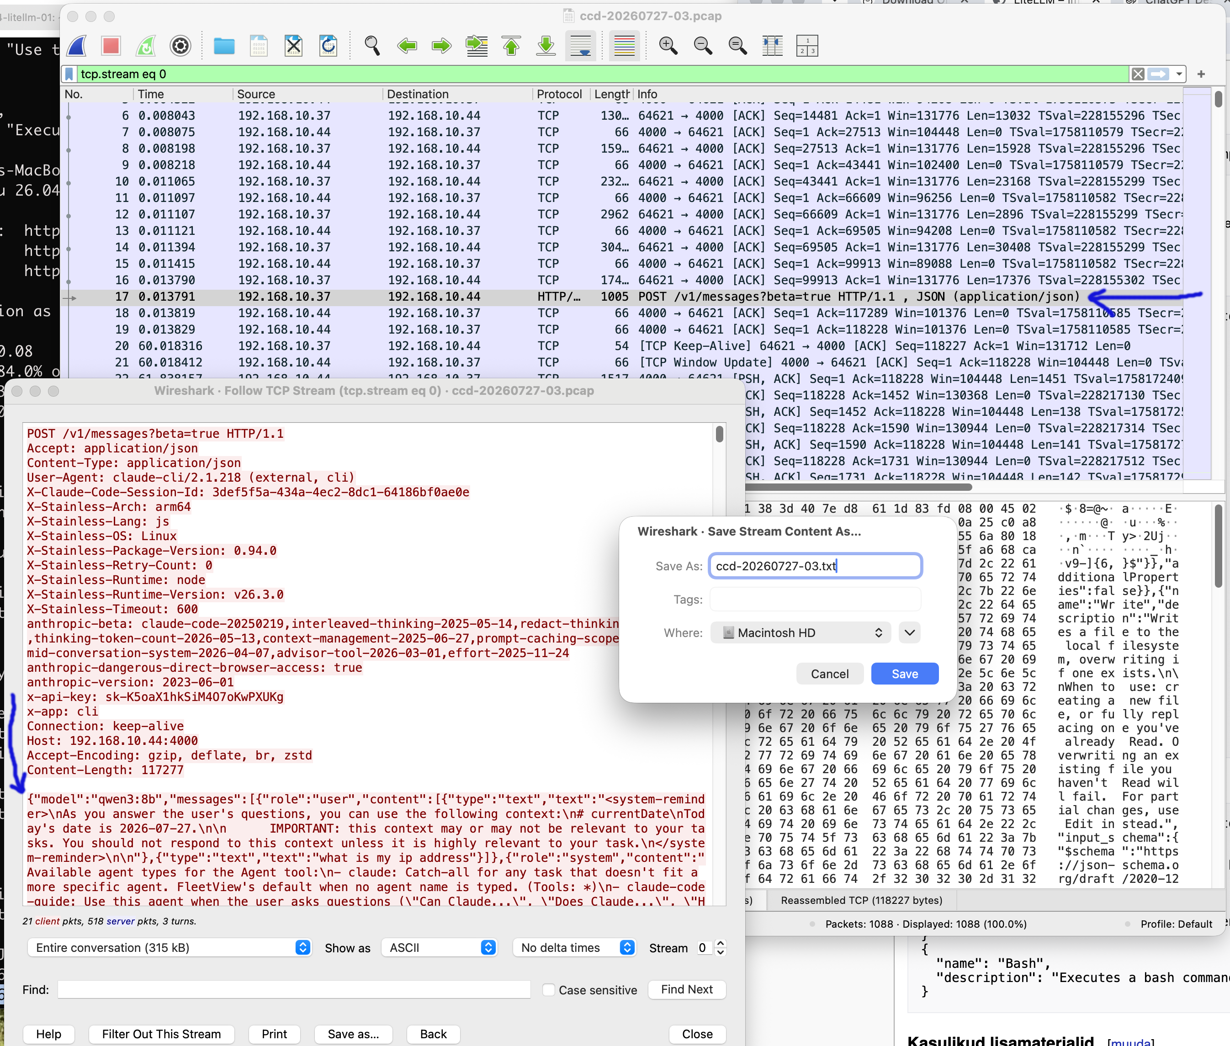Image resolution: width=1230 pixels, height=1046 pixels.
Task: Toggle auto-scroll during live capture
Action: point(581,46)
